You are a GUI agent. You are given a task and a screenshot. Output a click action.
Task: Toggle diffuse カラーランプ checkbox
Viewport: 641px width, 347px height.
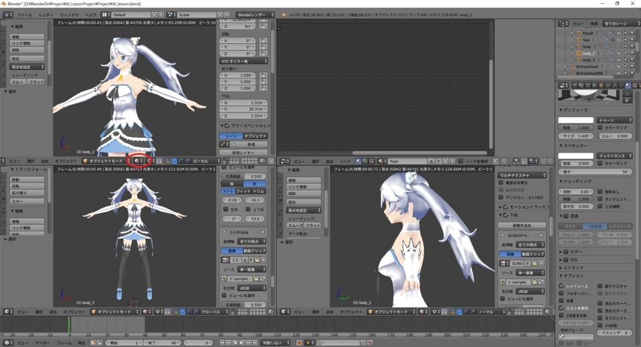tap(600, 128)
